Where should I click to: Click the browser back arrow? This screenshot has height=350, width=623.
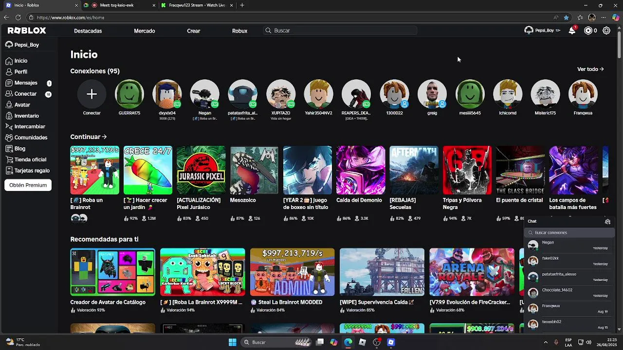6,17
